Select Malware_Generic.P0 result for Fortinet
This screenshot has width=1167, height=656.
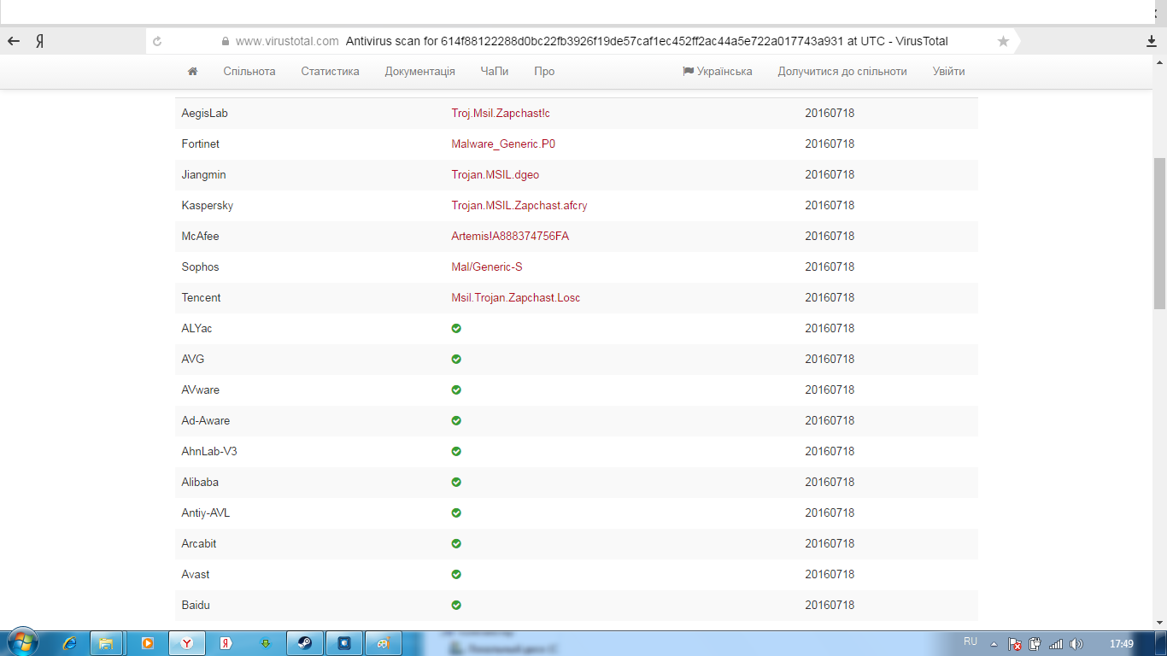503,144
